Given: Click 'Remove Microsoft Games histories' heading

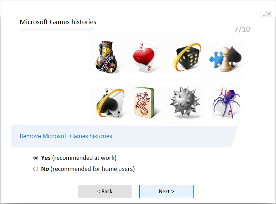Looking at the screenshot, I should coord(66,136).
